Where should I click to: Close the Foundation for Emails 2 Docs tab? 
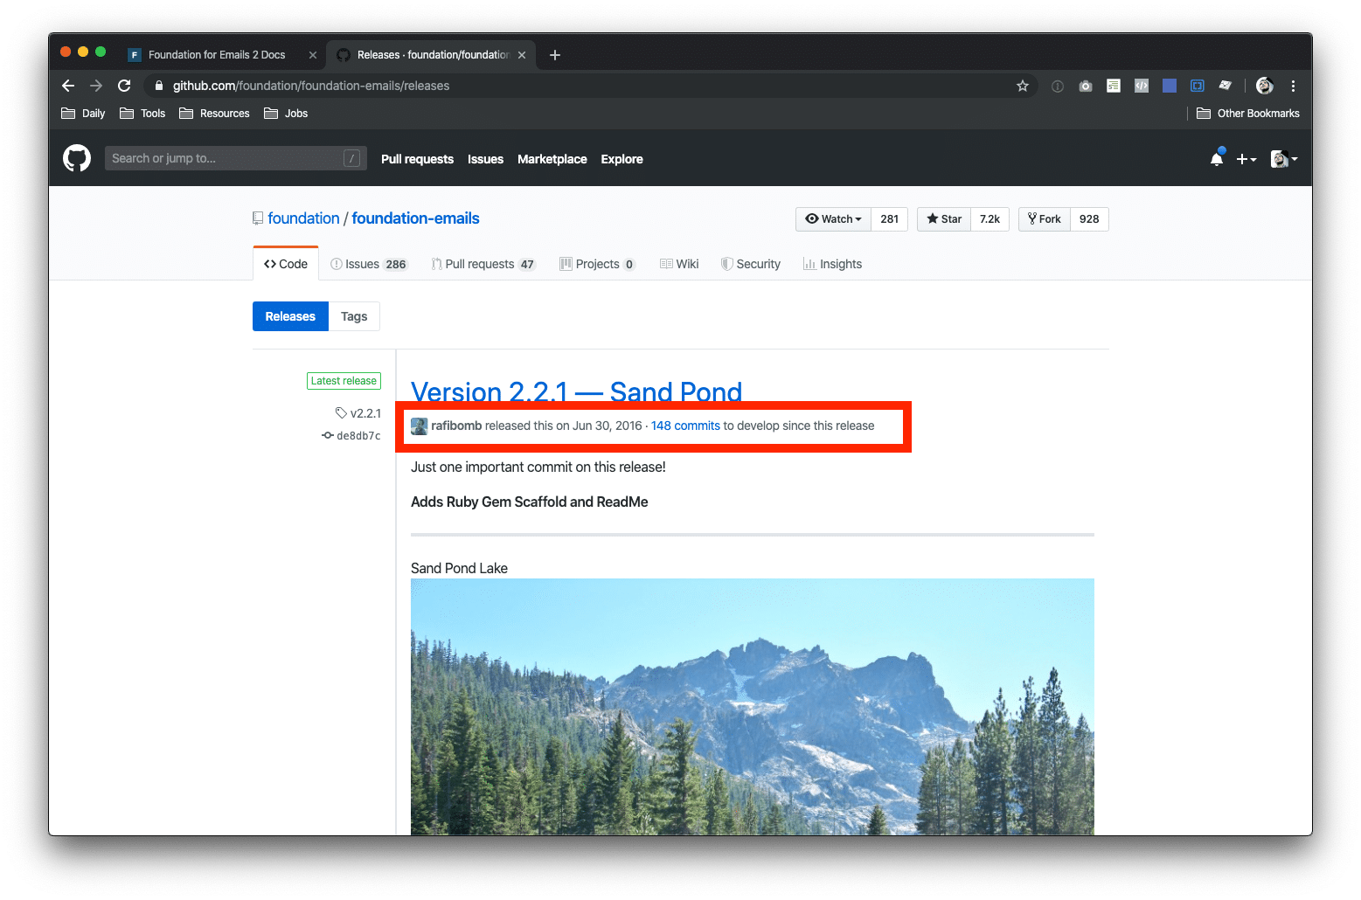[x=313, y=55]
